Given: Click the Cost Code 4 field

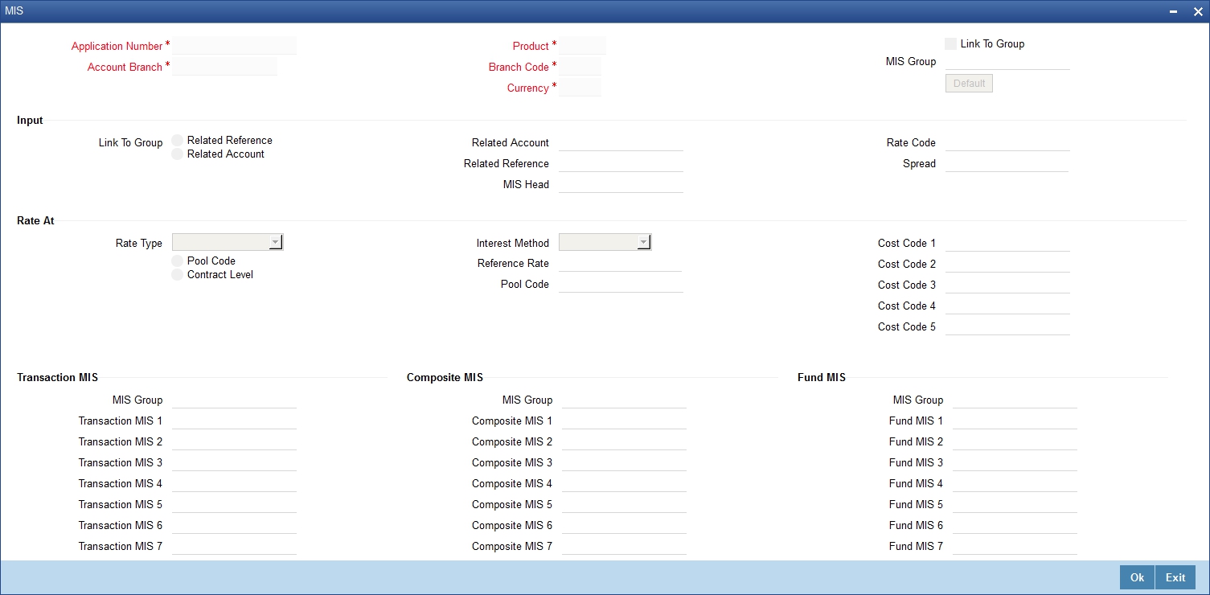Looking at the screenshot, I should (1007, 306).
